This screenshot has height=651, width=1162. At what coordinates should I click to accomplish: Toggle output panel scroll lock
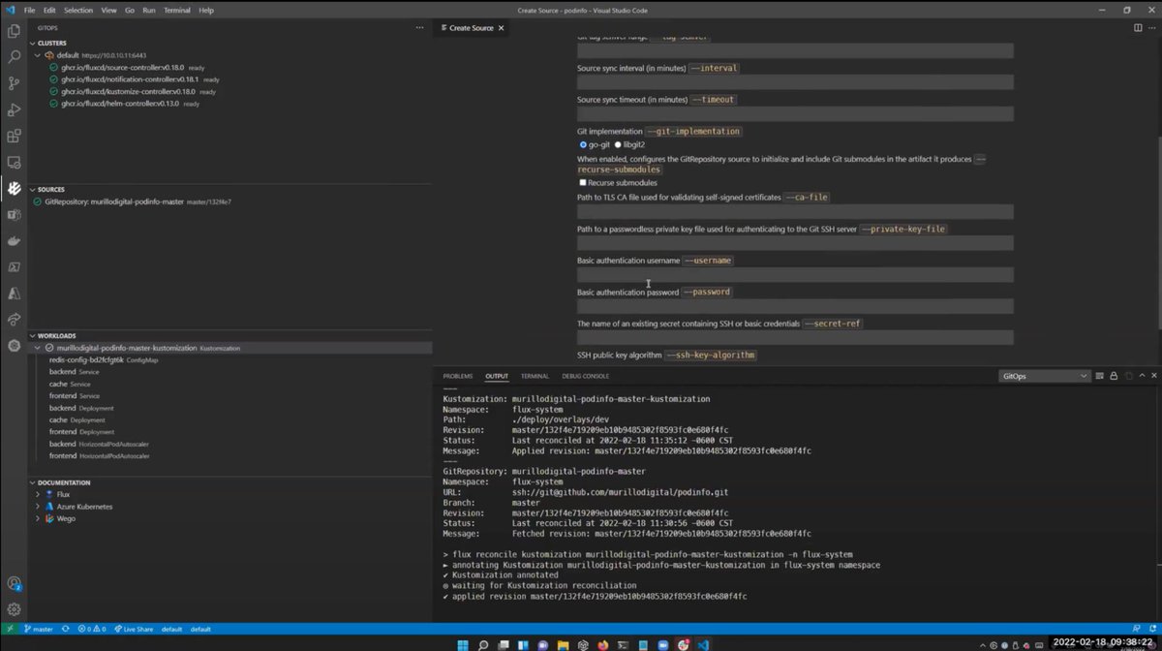coord(1114,376)
